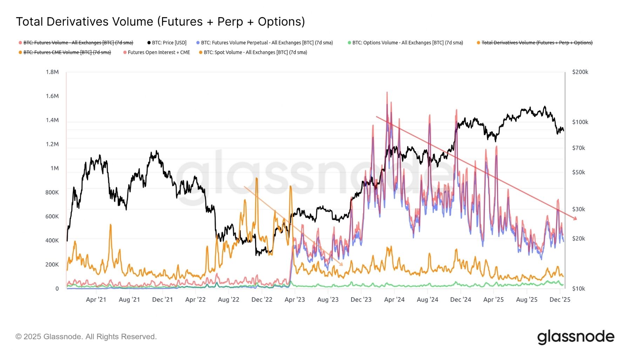Viewport: 631px width, 355px height.
Task: Enable struck-through Futures Volume All Exchanges series
Action: click(78, 43)
